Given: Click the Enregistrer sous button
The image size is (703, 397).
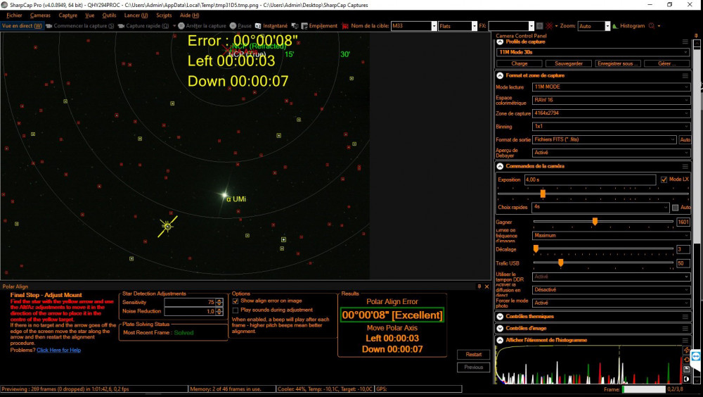Looking at the screenshot, I should [x=618, y=64].
